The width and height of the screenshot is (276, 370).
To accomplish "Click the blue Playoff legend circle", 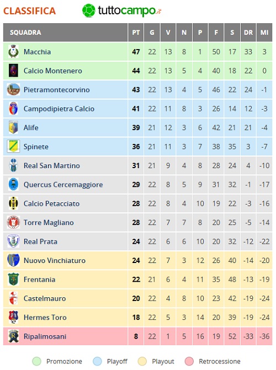I will [x=97, y=361].
